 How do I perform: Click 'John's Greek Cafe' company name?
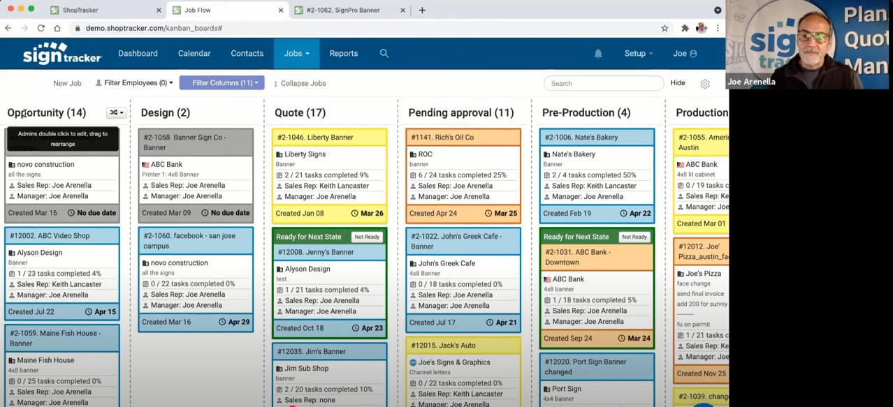tap(446, 263)
